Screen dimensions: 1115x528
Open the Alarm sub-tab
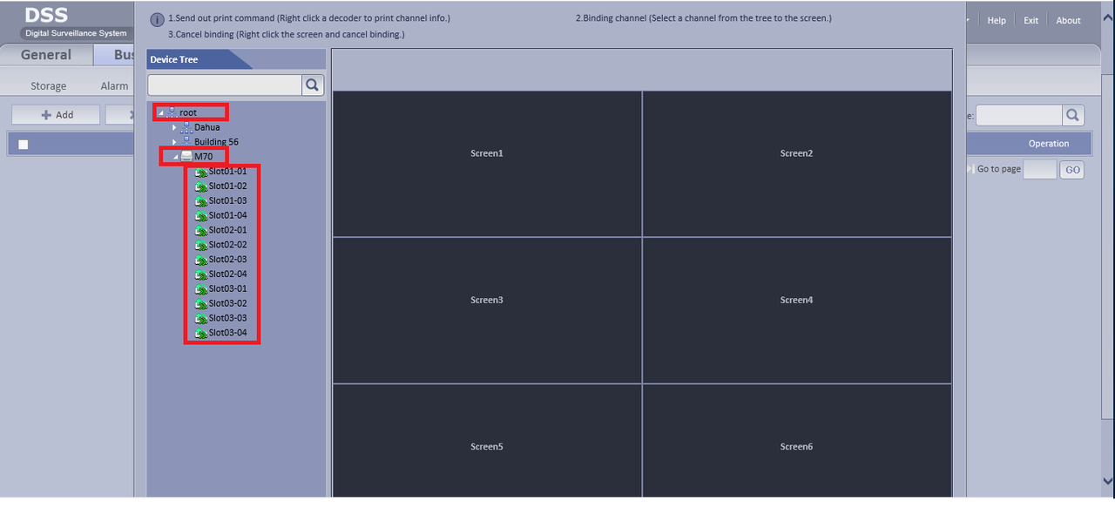pos(114,86)
